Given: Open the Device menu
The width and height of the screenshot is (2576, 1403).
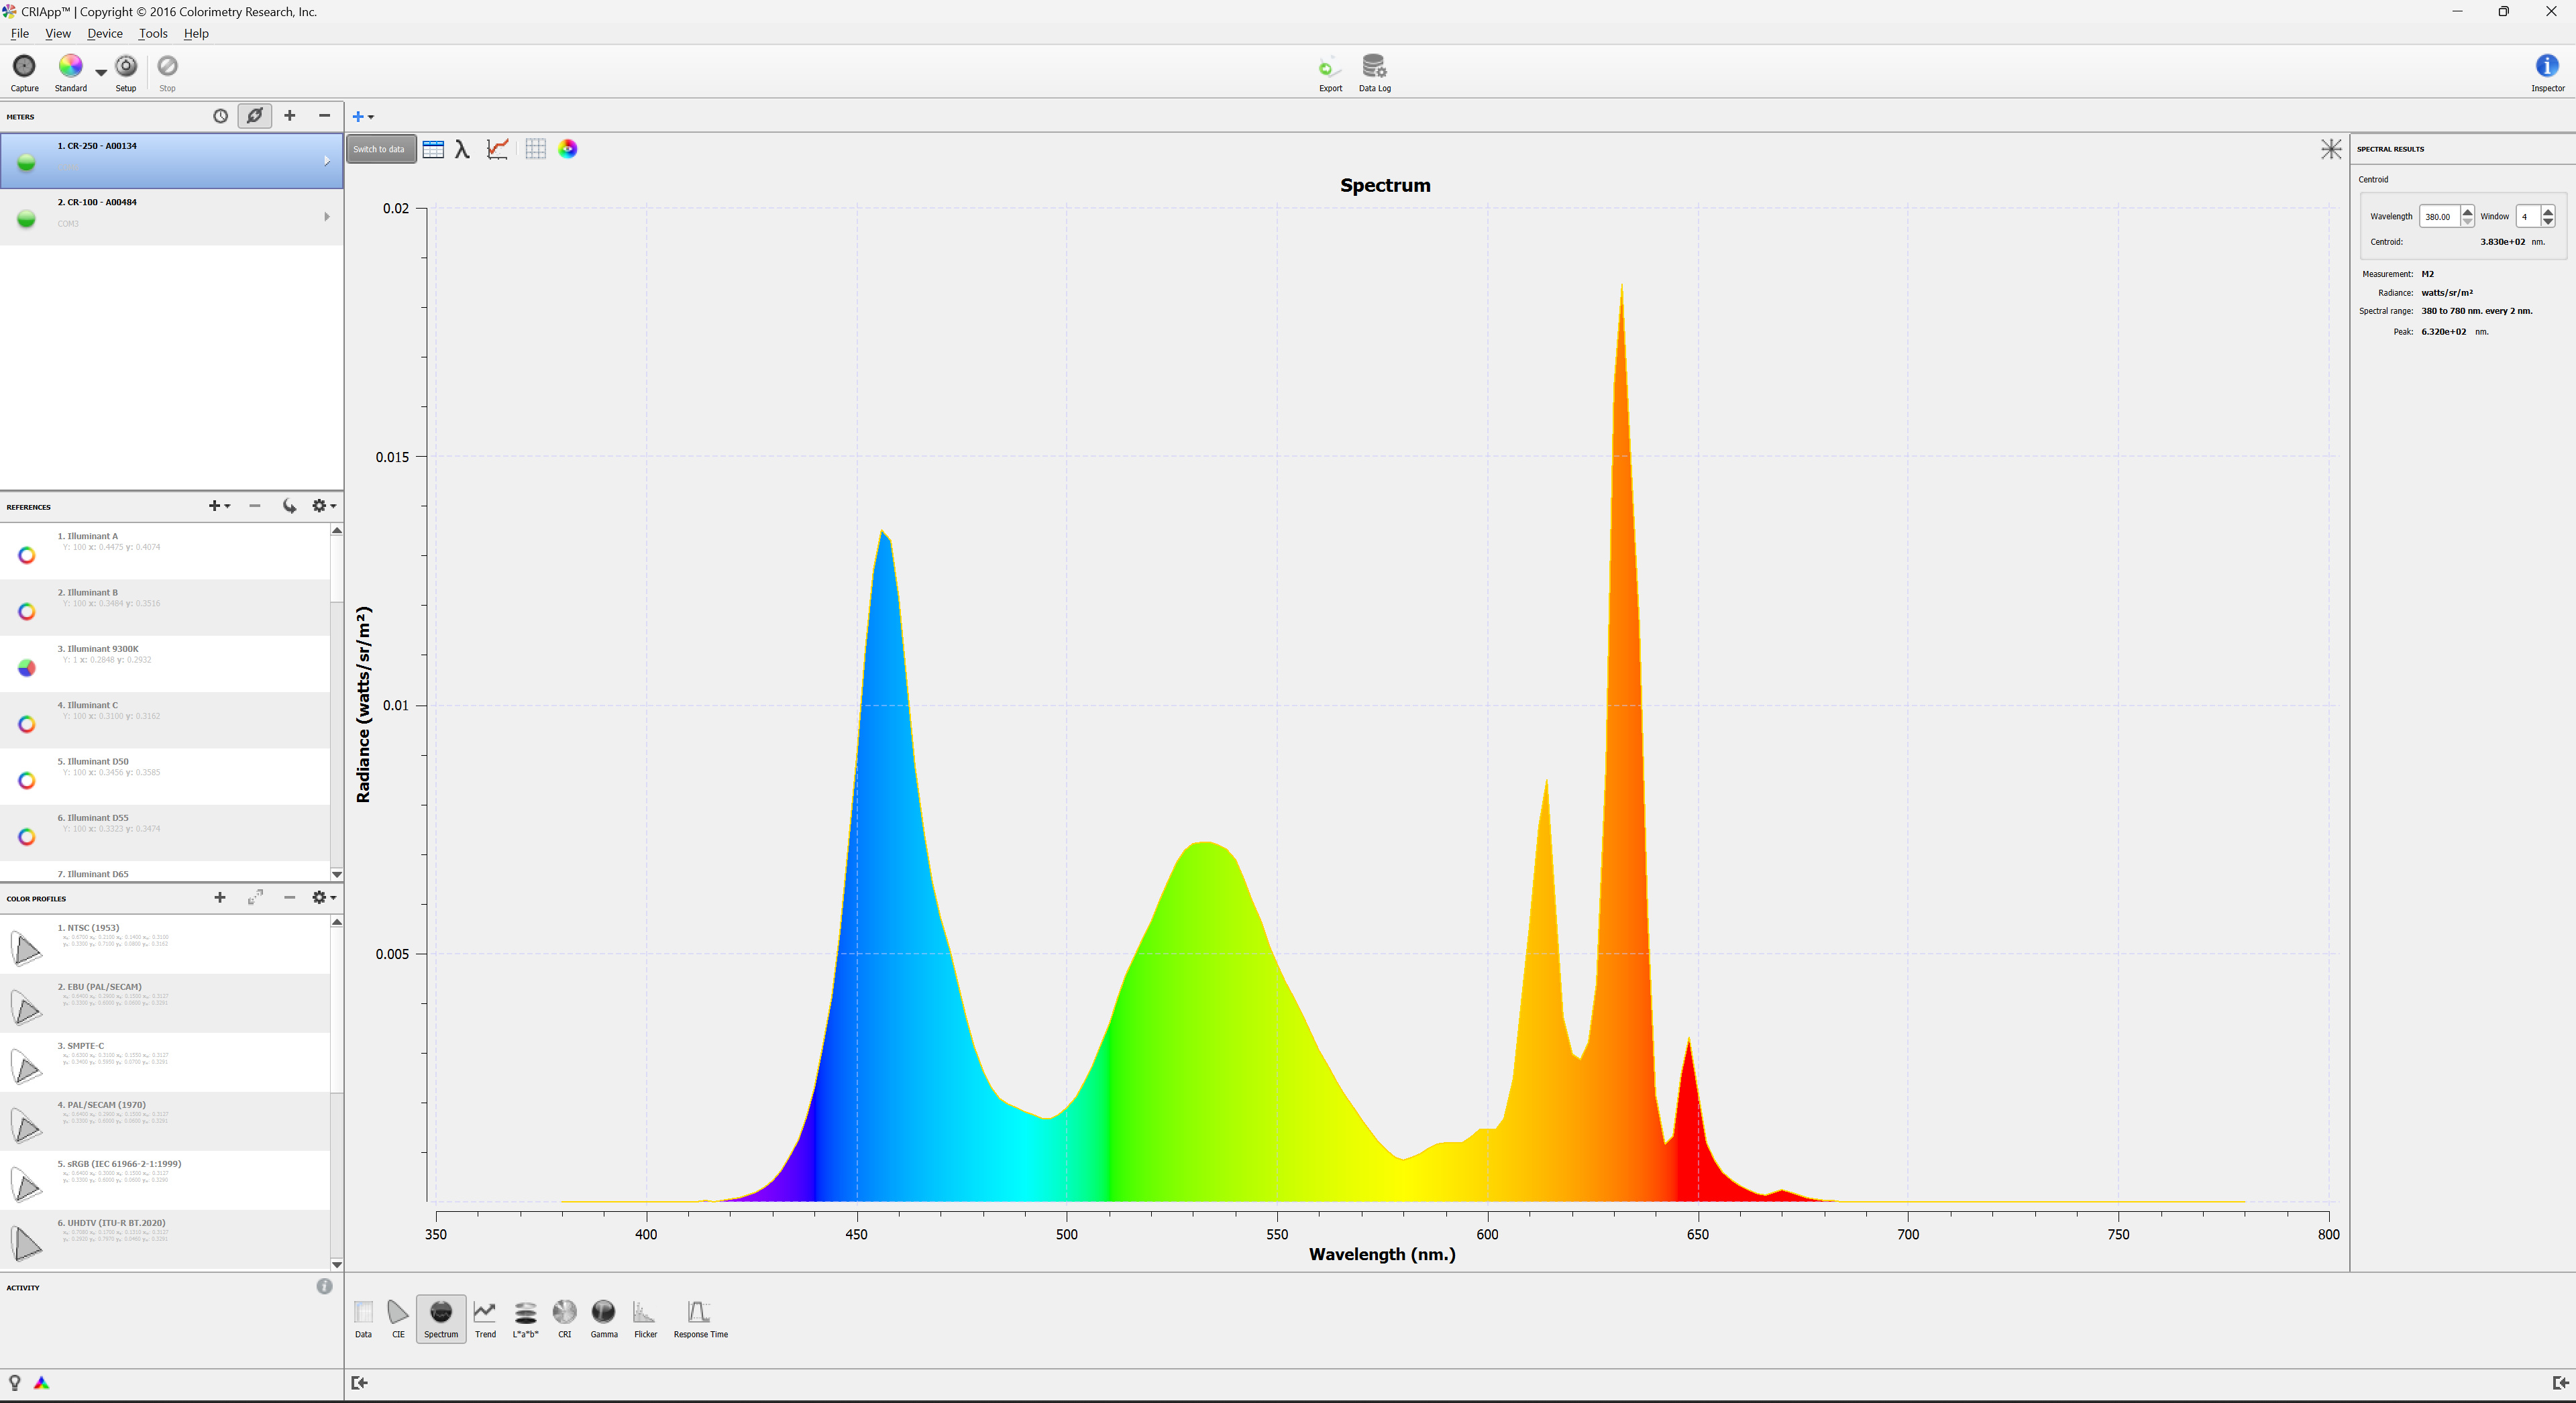Looking at the screenshot, I should point(105,33).
